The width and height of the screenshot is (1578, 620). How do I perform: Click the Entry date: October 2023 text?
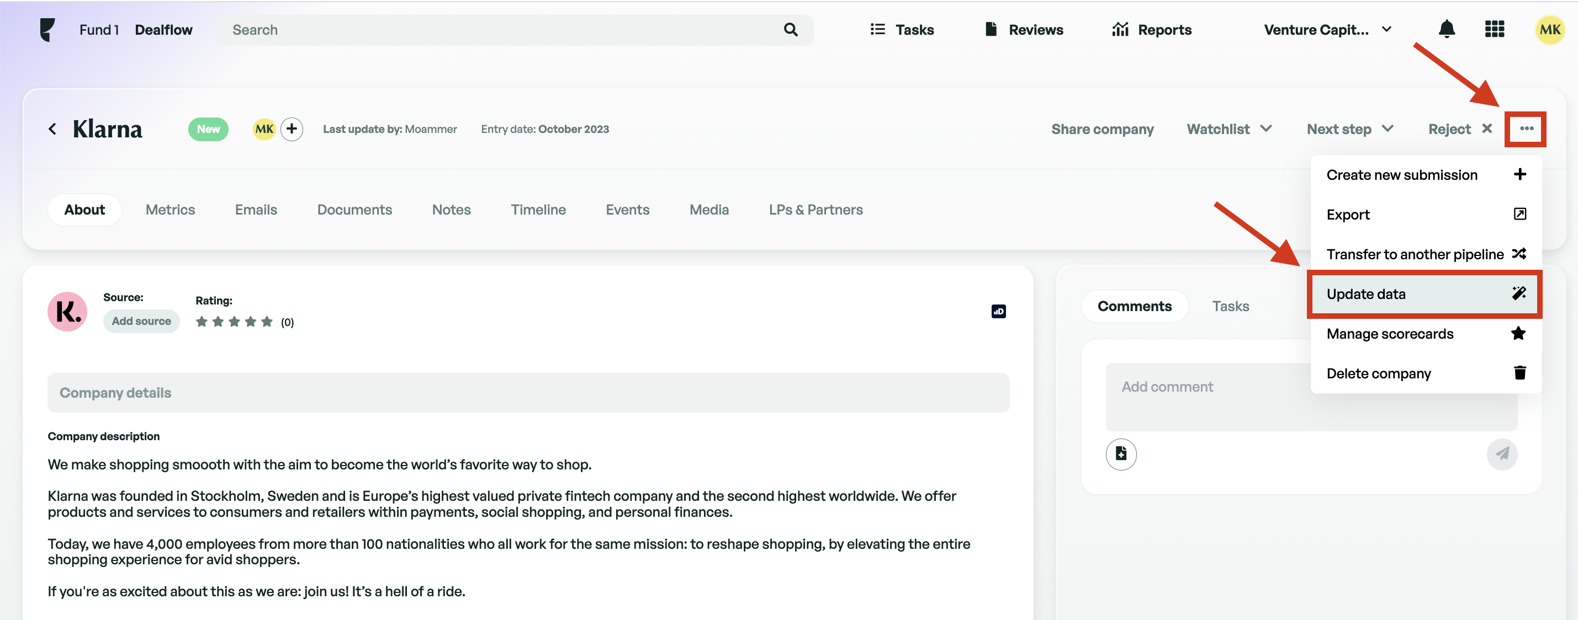[544, 129]
